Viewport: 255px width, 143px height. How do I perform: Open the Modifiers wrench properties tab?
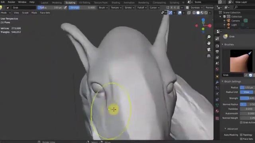click(217, 82)
